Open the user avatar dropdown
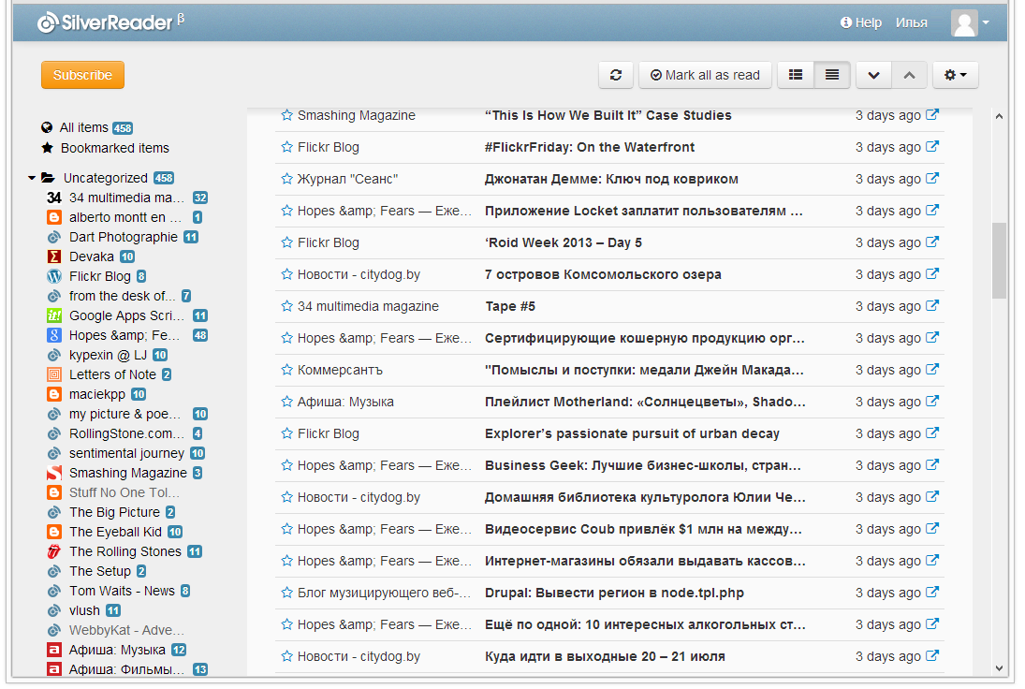The height and width of the screenshot is (689, 1025). [971, 22]
